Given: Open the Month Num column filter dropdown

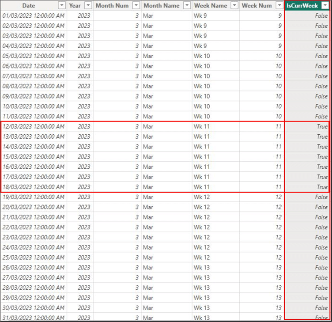Looking at the screenshot, I should [136, 5].
